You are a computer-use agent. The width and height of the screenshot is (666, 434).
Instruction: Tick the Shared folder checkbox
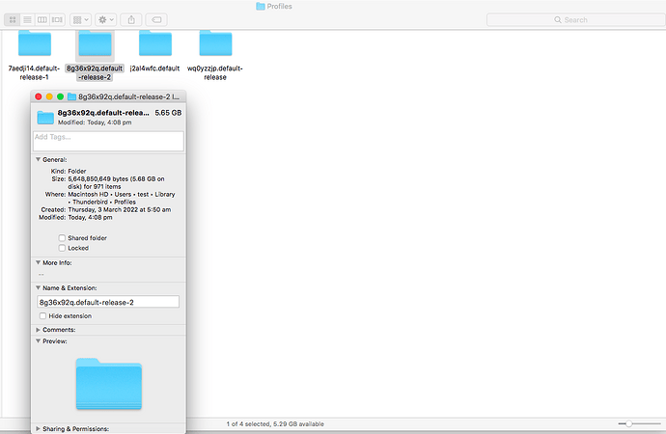pos(62,238)
